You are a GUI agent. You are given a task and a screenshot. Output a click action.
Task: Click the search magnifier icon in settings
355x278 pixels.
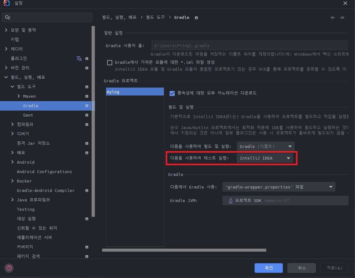point(8,18)
